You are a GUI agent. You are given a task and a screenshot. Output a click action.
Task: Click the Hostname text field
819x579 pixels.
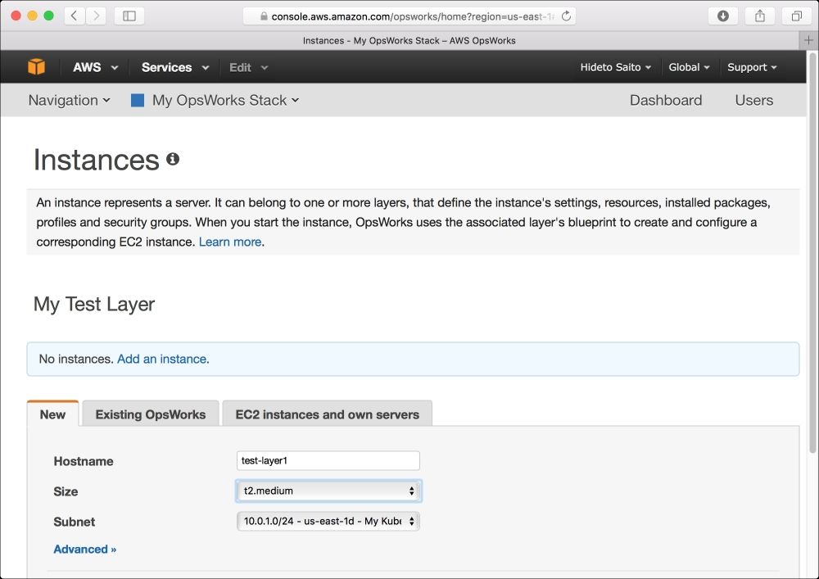(328, 460)
